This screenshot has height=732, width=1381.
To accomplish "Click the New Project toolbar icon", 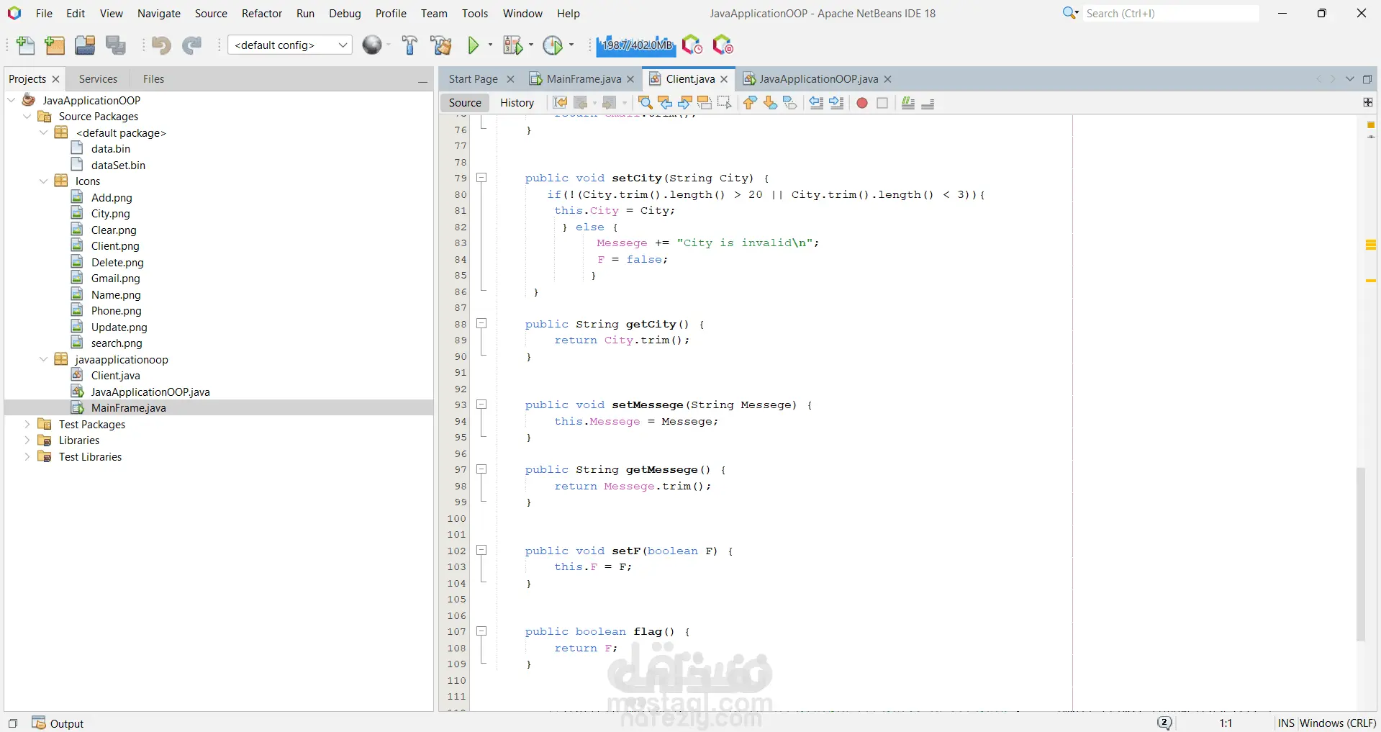I will pyautogui.click(x=55, y=45).
